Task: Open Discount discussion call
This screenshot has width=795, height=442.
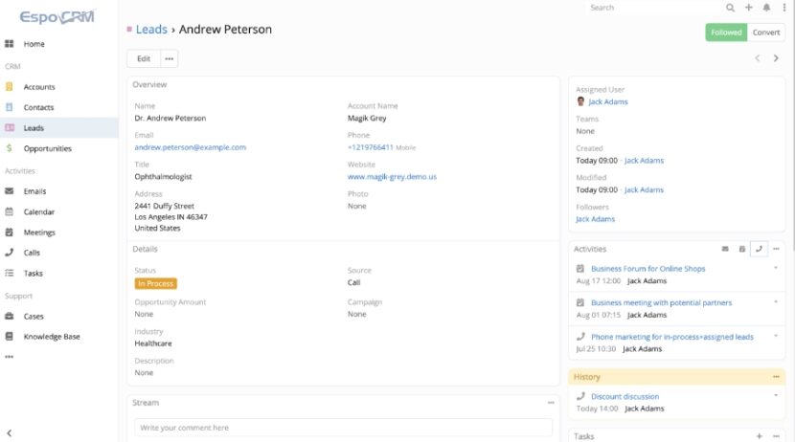Action: coord(625,396)
